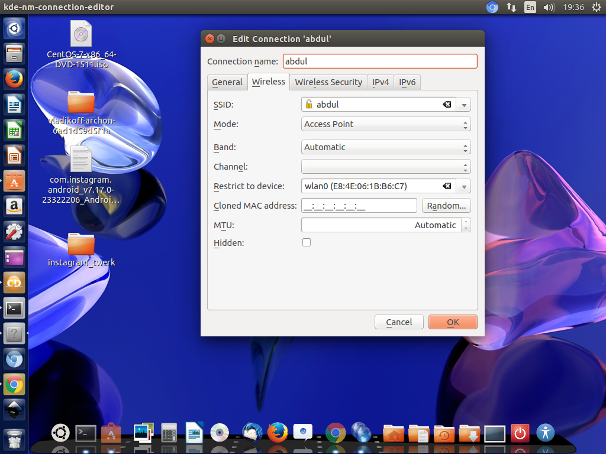This screenshot has width=606, height=454.
Task: Open the Trash in the launcher
Action: click(14, 439)
